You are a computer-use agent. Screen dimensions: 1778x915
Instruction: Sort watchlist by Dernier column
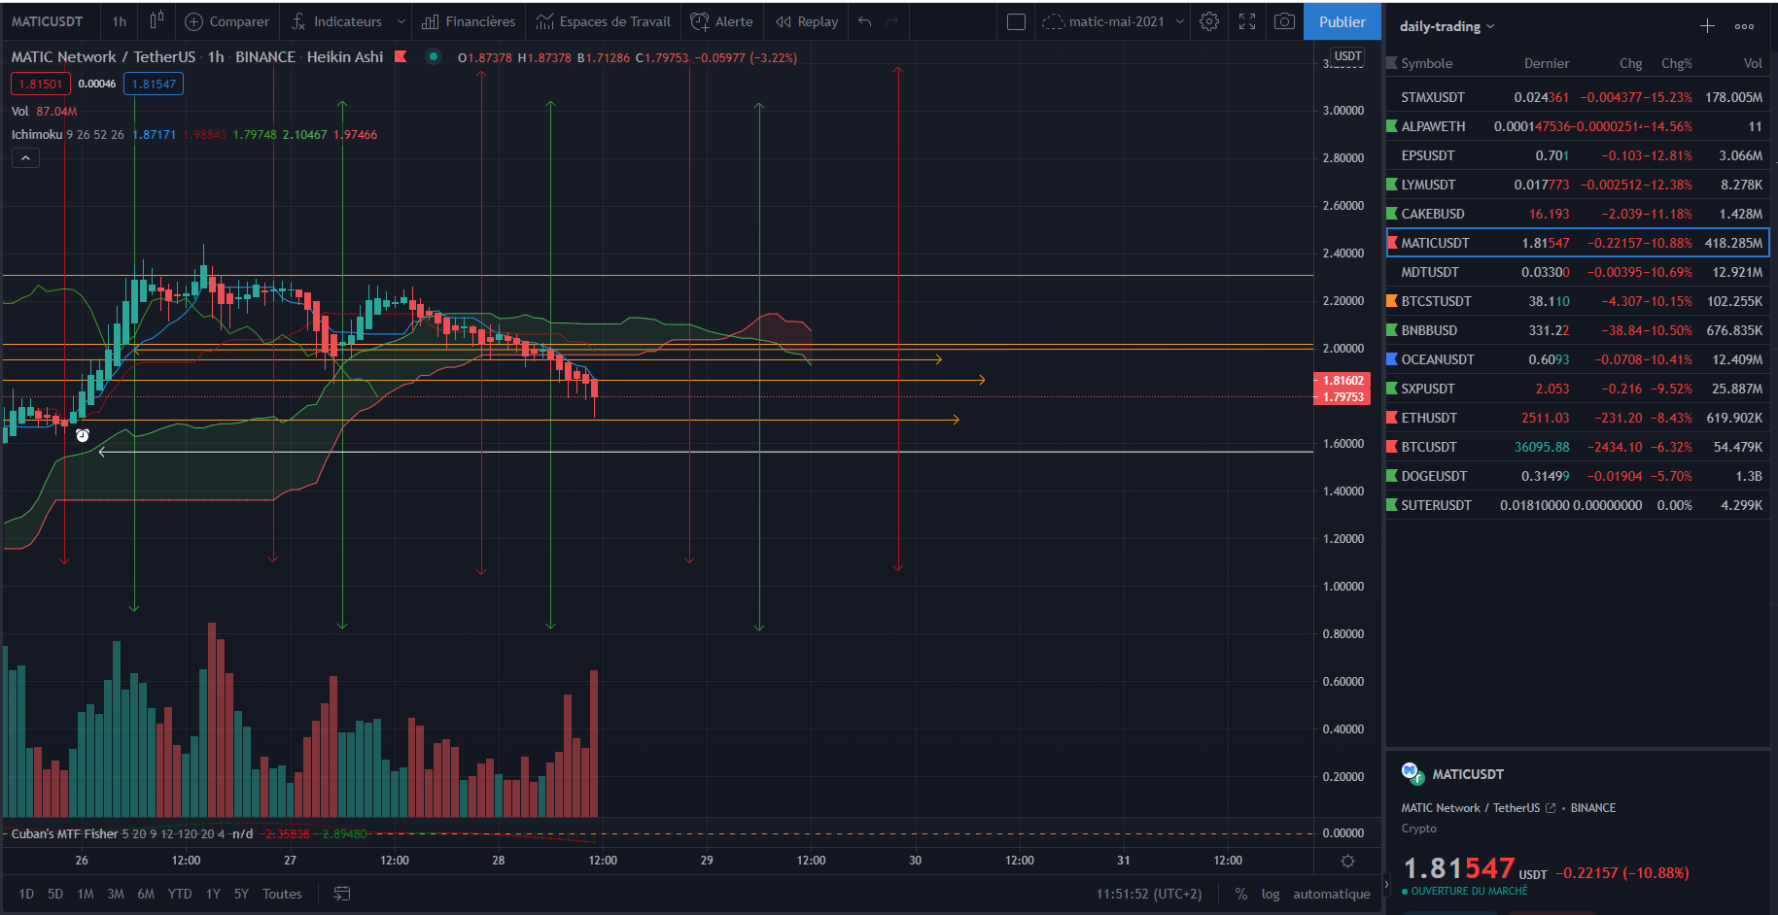(1546, 63)
